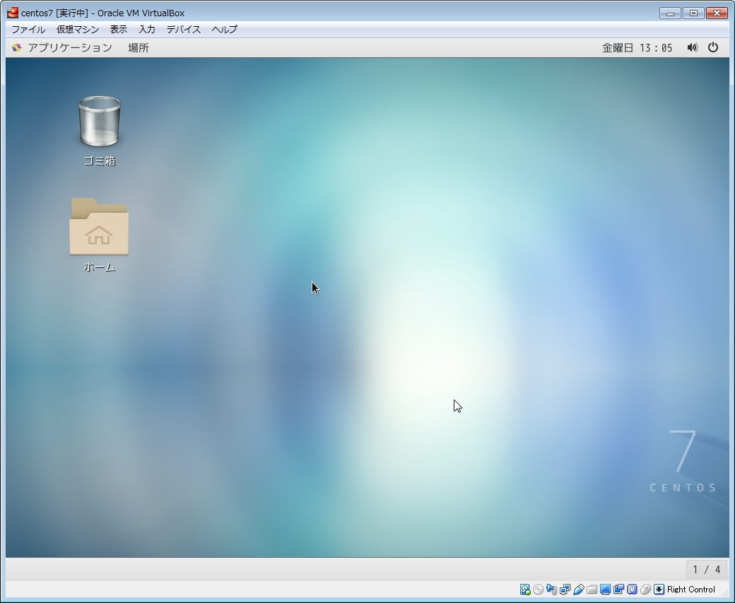Click the mouse integration status icon
This screenshot has width=735, height=603.
point(645,590)
